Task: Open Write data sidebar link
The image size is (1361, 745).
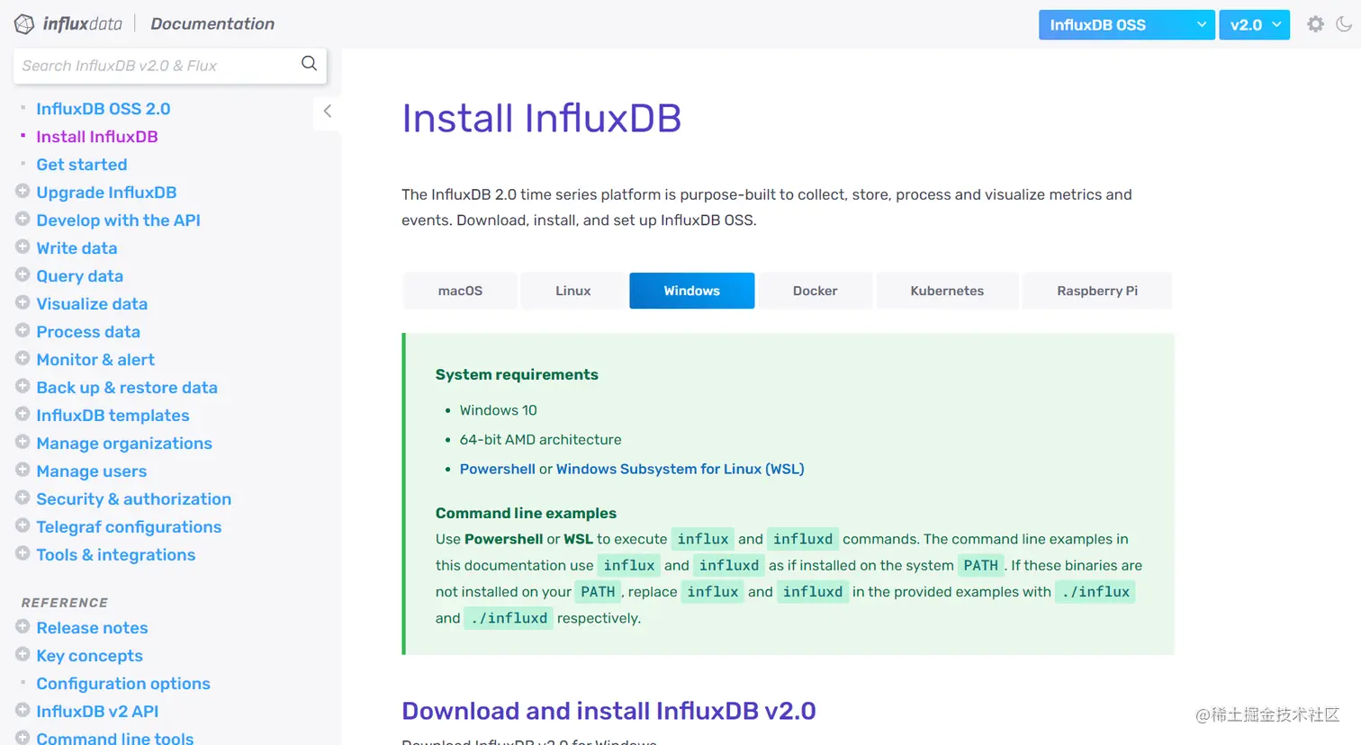Action: point(77,248)
